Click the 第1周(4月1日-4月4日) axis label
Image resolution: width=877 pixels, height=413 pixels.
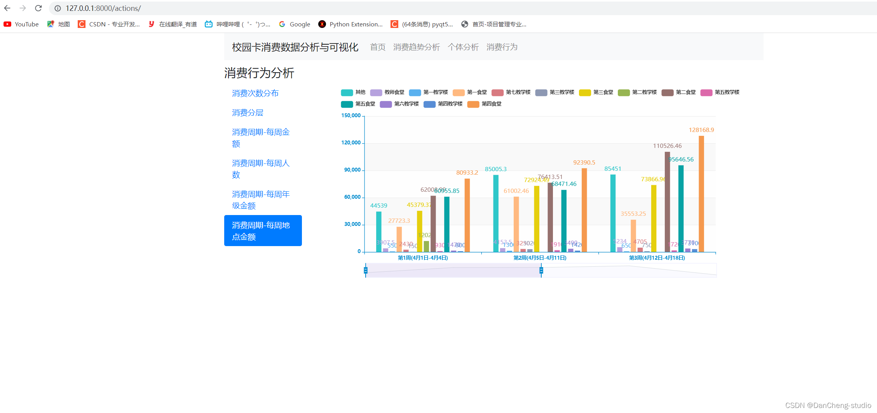pos(423,258)
